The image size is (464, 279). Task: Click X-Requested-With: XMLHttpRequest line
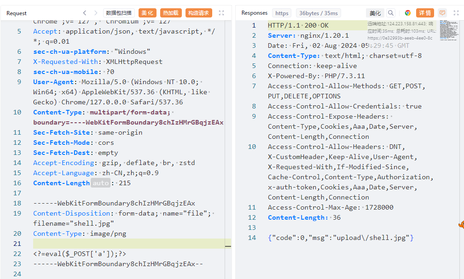coord(98,62)
